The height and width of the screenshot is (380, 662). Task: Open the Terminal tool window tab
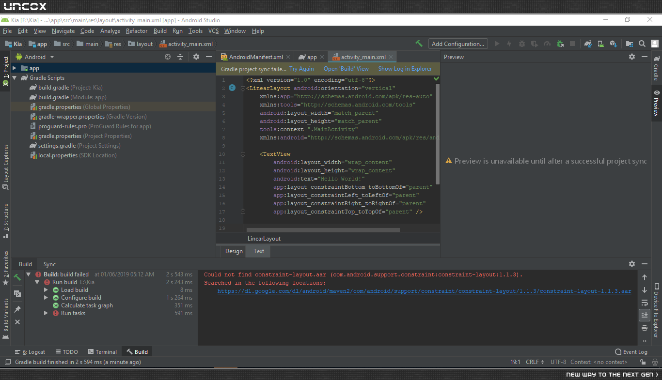pyautogui.click(x=102, y=352)
